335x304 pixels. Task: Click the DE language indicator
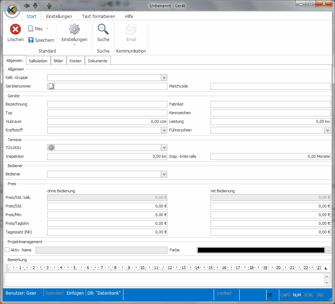270,295
